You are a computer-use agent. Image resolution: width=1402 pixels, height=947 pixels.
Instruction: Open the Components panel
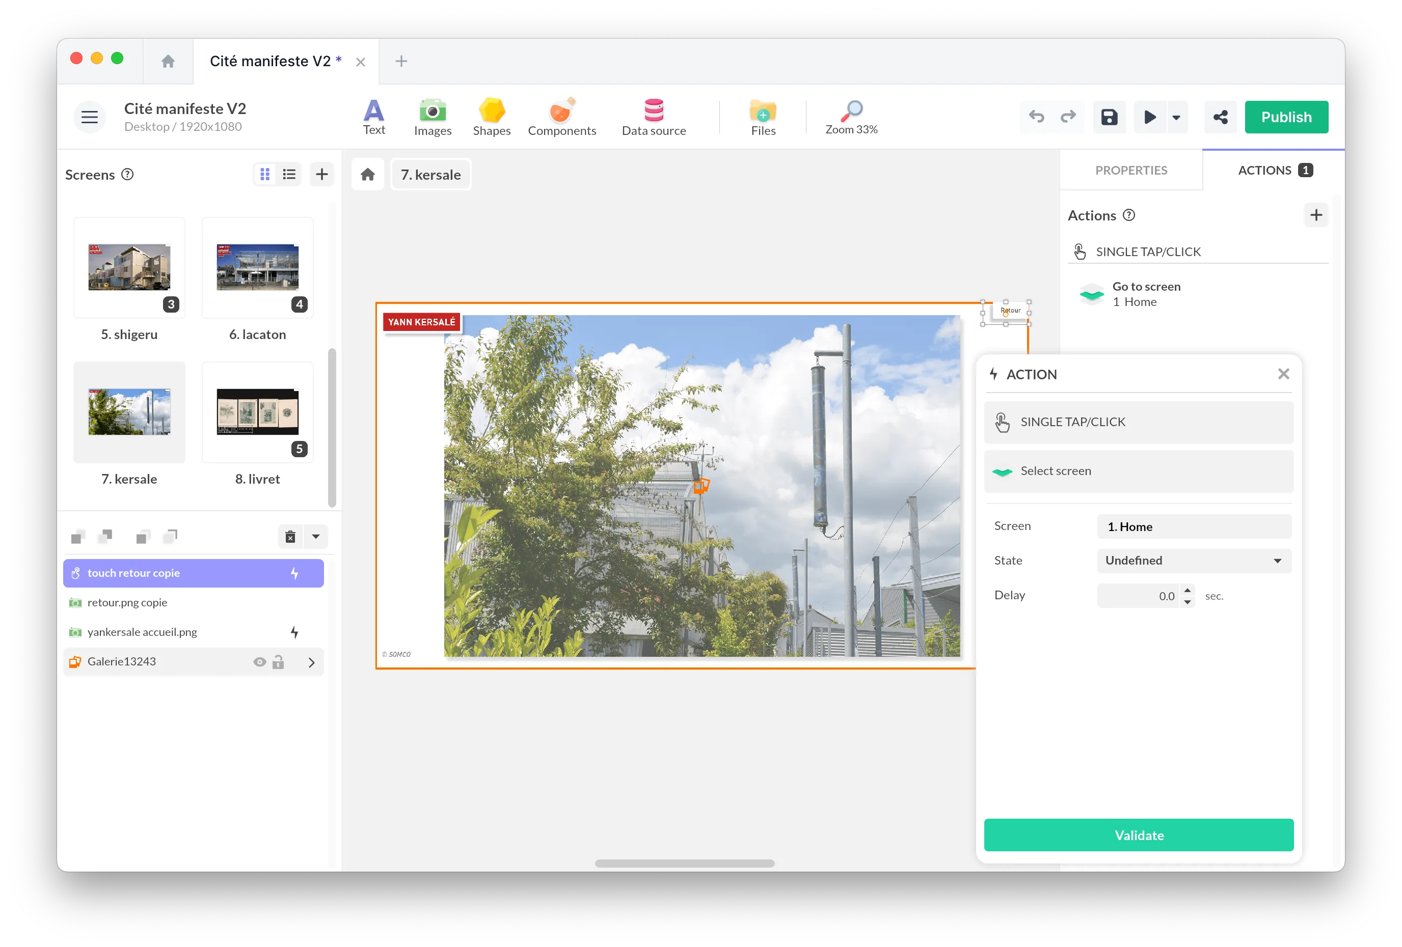click(x=561, y=117)
